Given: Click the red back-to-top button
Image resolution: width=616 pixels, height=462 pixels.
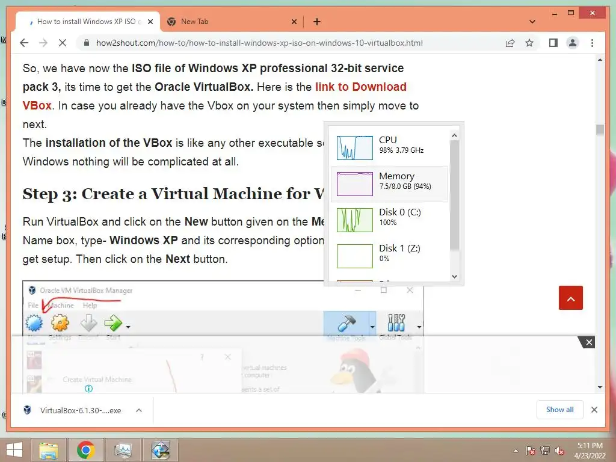Looking at the screenshot, I should [x=571, y=298].
